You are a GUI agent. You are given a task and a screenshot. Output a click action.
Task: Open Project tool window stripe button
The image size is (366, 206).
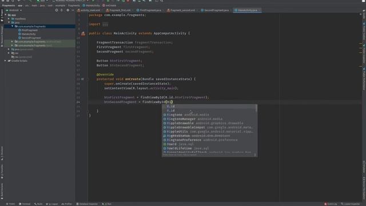2,16
